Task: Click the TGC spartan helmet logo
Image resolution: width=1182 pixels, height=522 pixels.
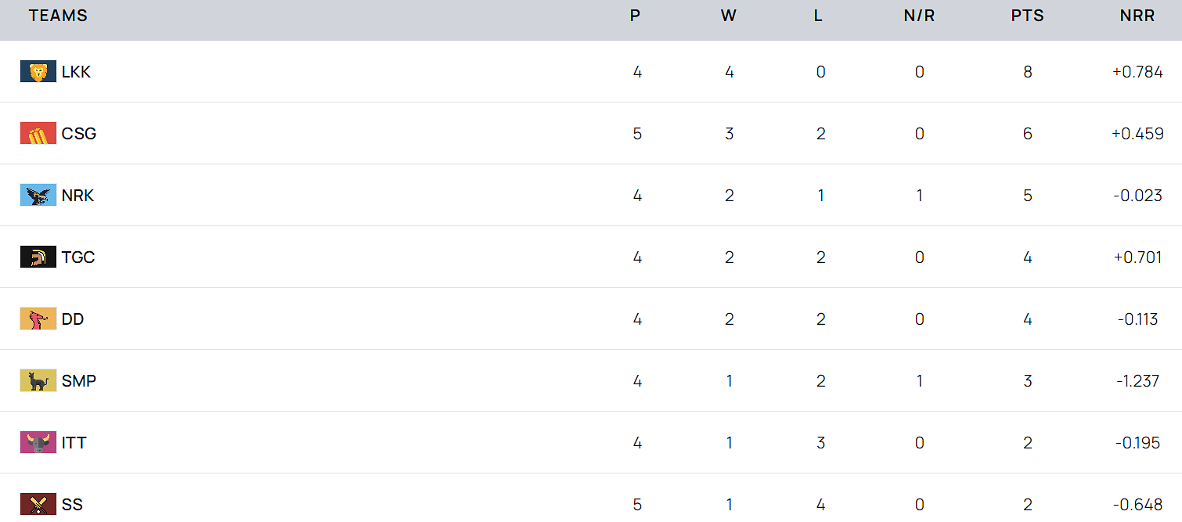Action: pos(38,257)
